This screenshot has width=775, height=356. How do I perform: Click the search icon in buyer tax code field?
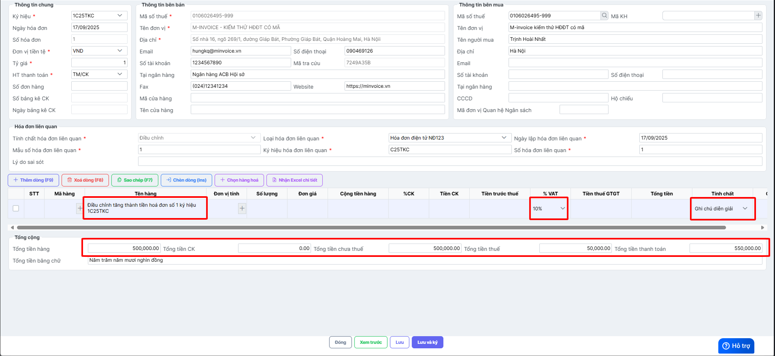pos(604,16)
